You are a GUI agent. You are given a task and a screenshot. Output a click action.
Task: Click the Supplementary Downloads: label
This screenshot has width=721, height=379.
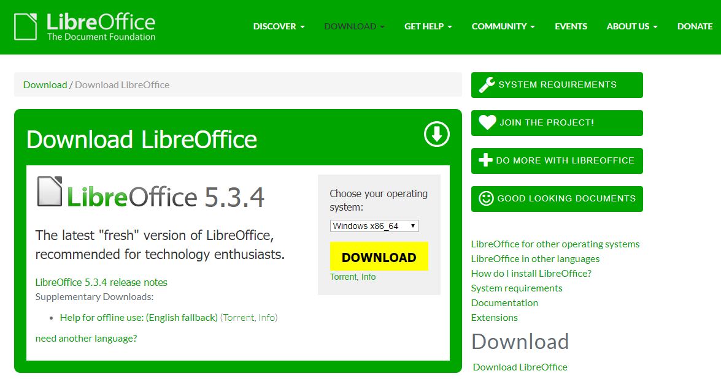[94, 297]
